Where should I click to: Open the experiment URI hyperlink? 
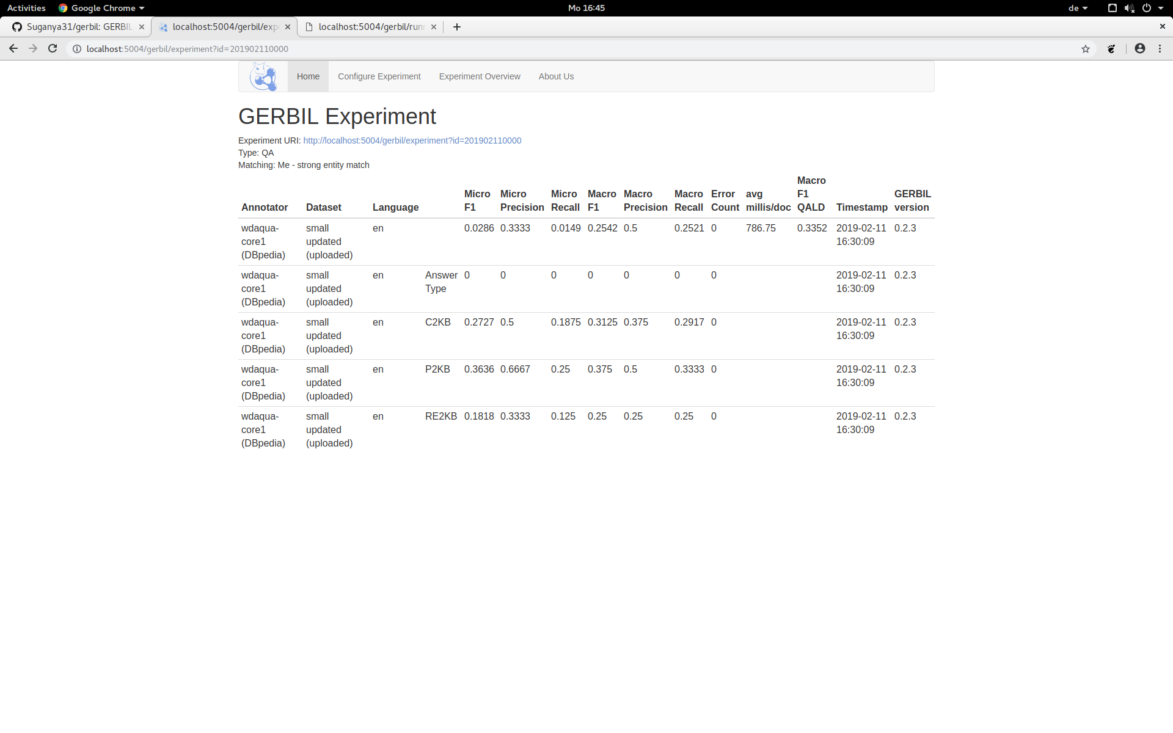point(412,140)
